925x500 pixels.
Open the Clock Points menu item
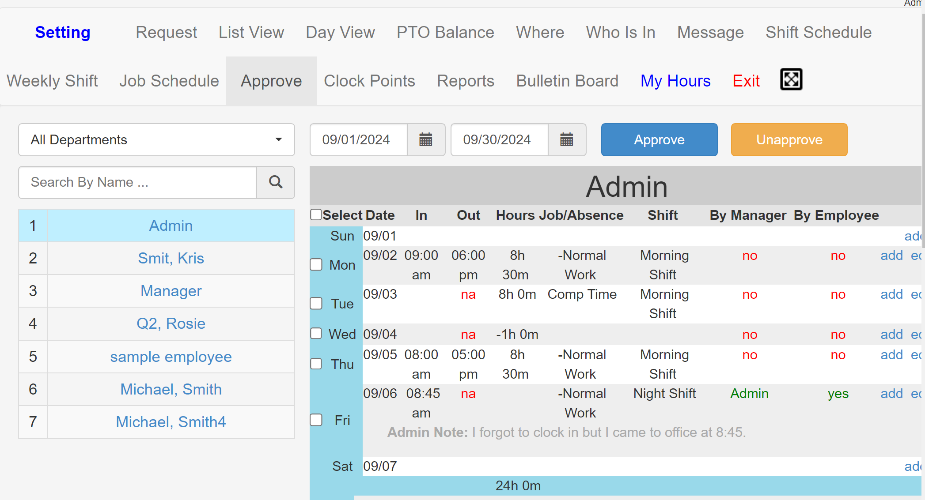[x=369, y=81]
